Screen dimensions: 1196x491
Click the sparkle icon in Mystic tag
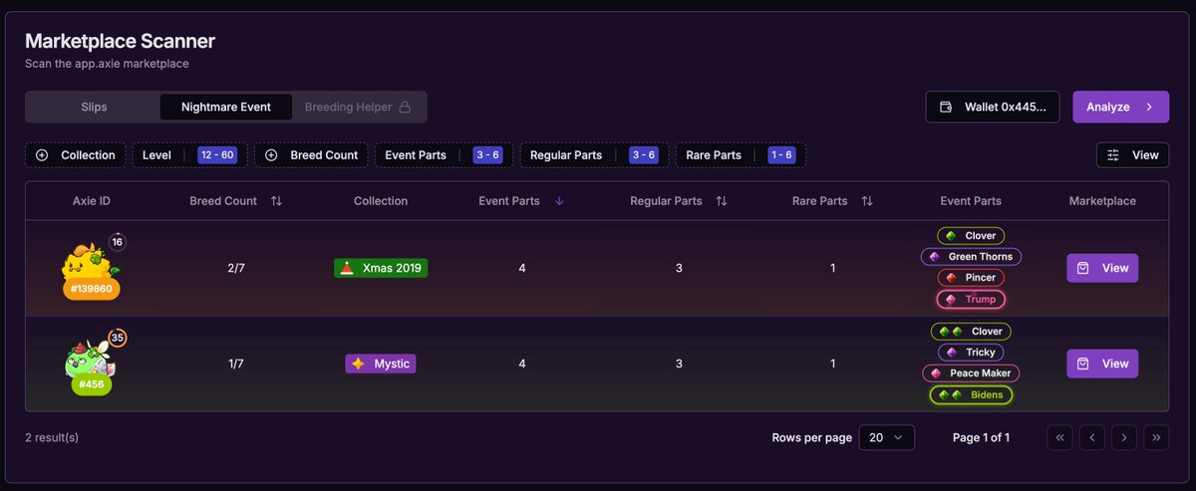click(x=358, y=364)
